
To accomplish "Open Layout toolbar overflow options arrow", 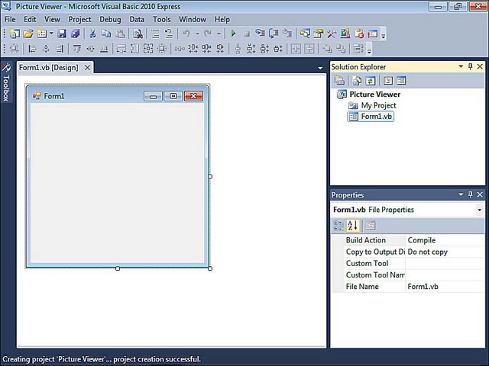I will (369, 50).
